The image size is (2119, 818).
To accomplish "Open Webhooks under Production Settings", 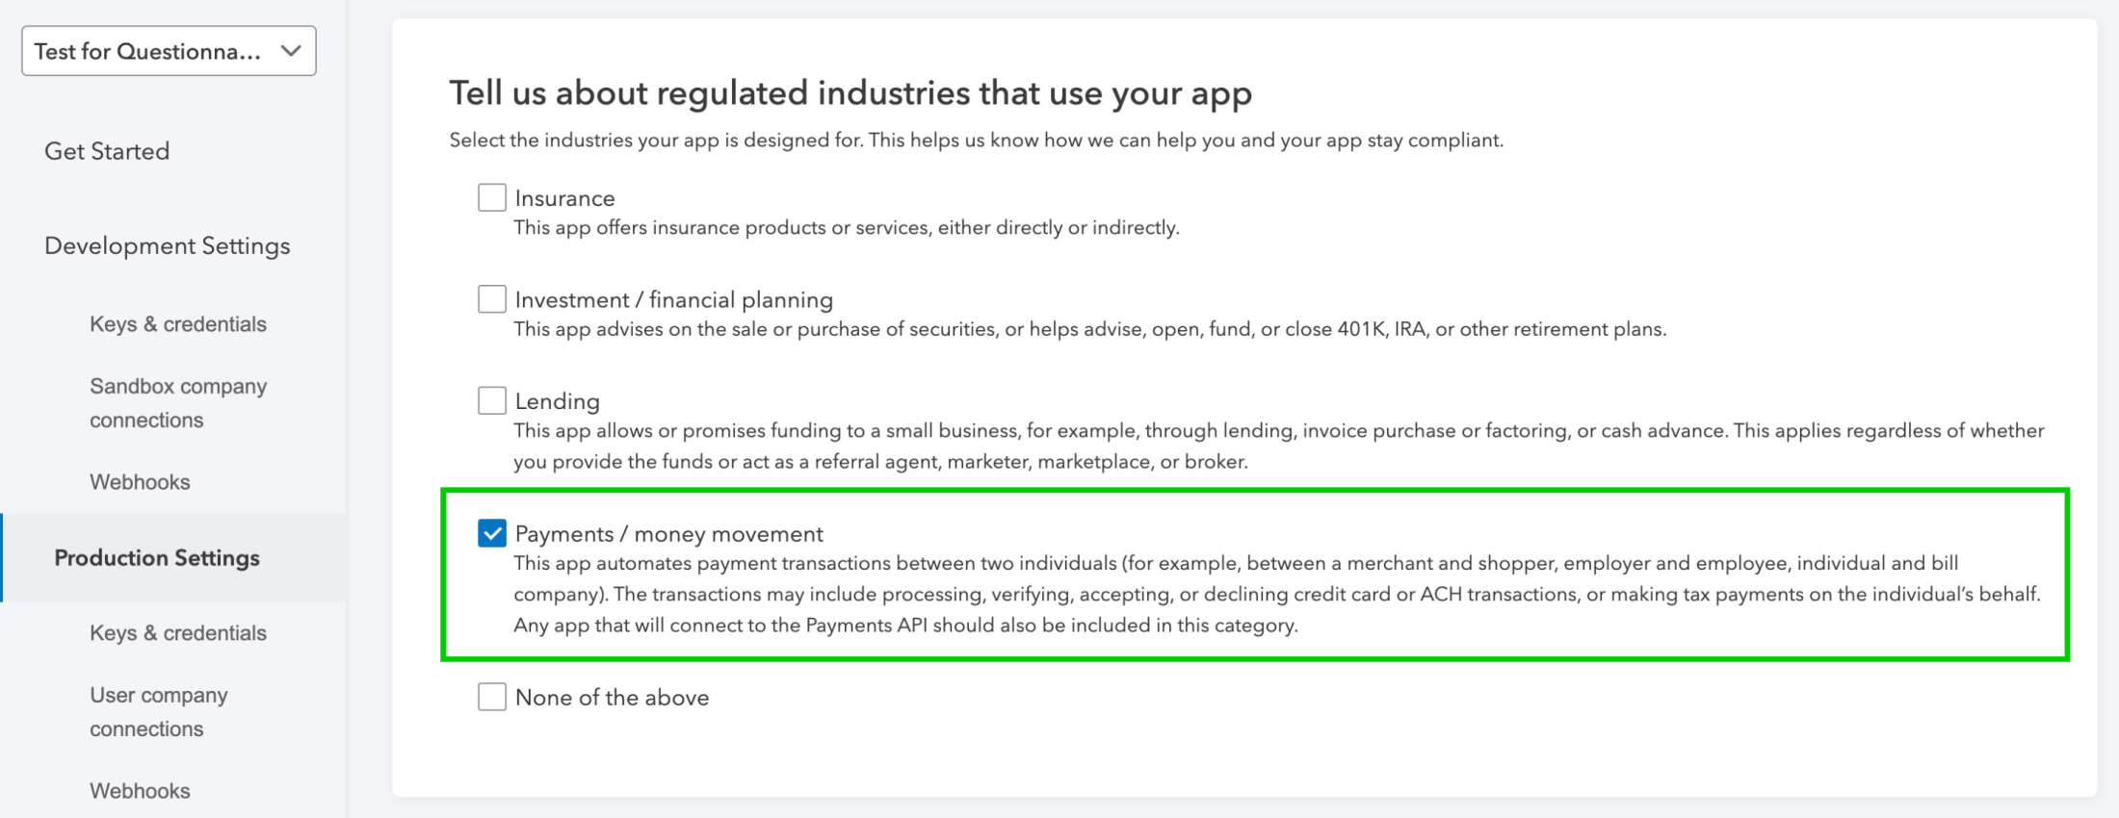I will coord(140,790).
